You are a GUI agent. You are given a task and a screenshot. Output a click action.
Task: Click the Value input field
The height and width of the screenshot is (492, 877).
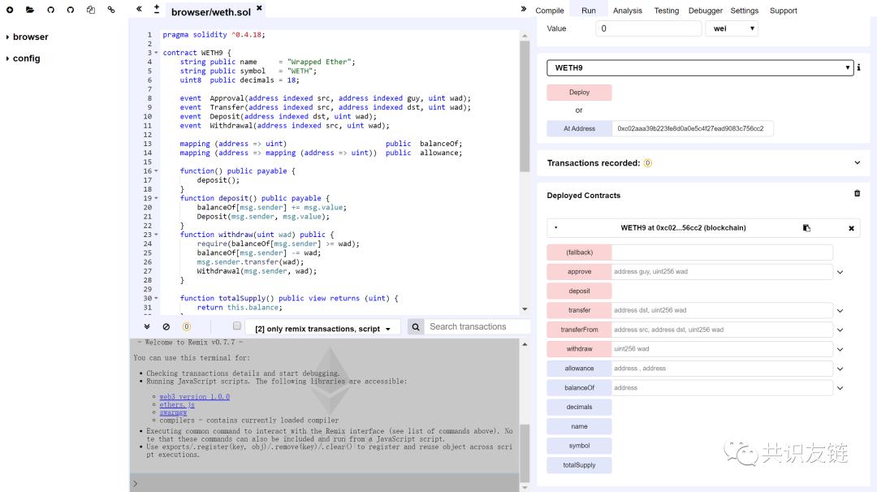click(648, 28)
